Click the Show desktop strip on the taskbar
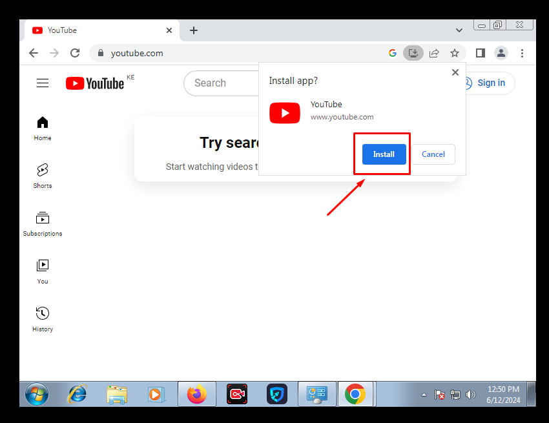 [532, 395]
